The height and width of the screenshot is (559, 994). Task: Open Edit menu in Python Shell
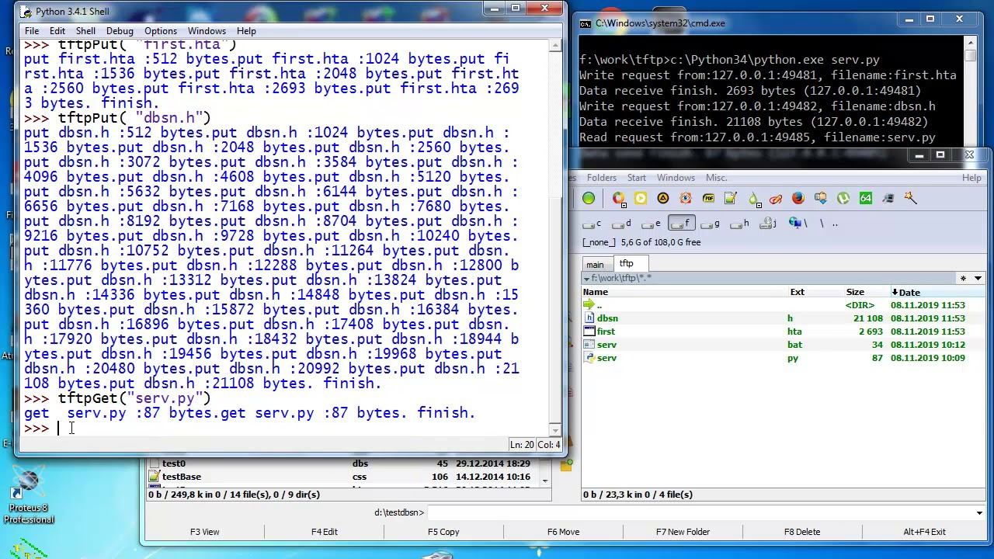[57, 31]
